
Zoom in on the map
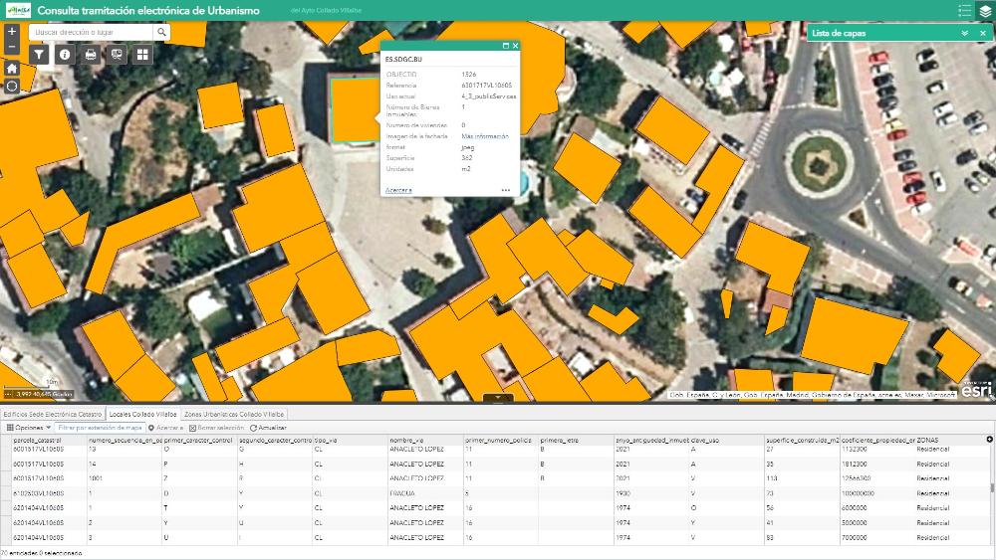tap(12, 32)
